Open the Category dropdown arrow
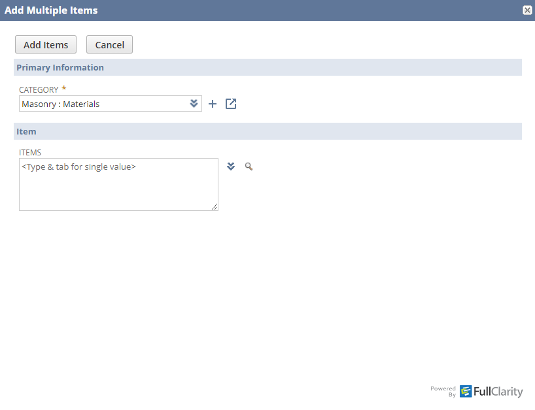535x410 pixels. click(x=194, y=104)
